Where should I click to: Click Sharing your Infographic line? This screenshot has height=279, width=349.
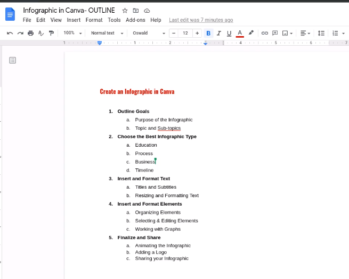click(x=162, y=259)
